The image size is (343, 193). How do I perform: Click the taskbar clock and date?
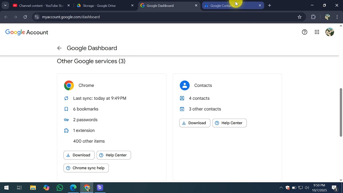(319, 188)
